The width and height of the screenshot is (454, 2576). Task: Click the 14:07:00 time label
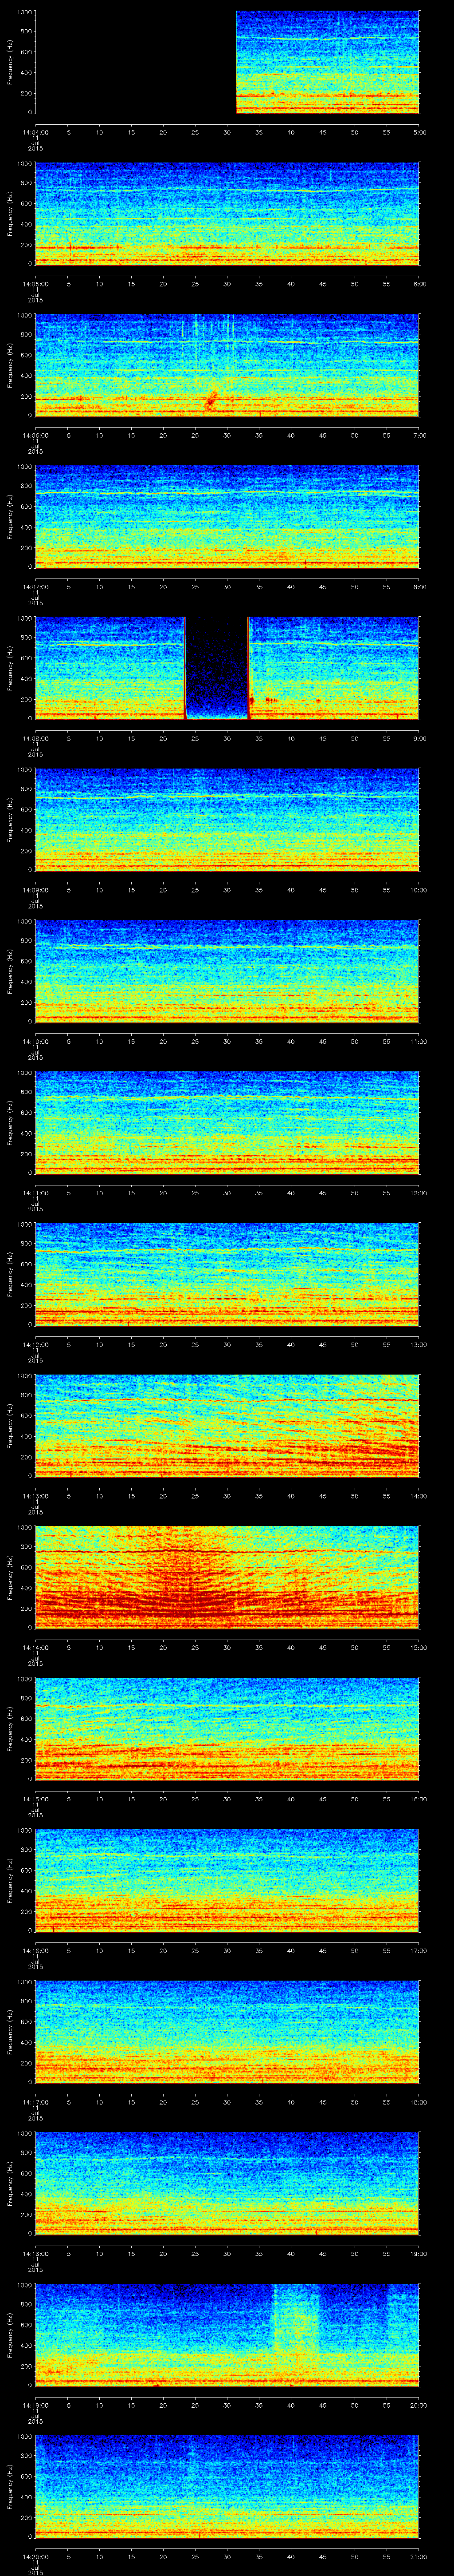click(x=35, y=586)
